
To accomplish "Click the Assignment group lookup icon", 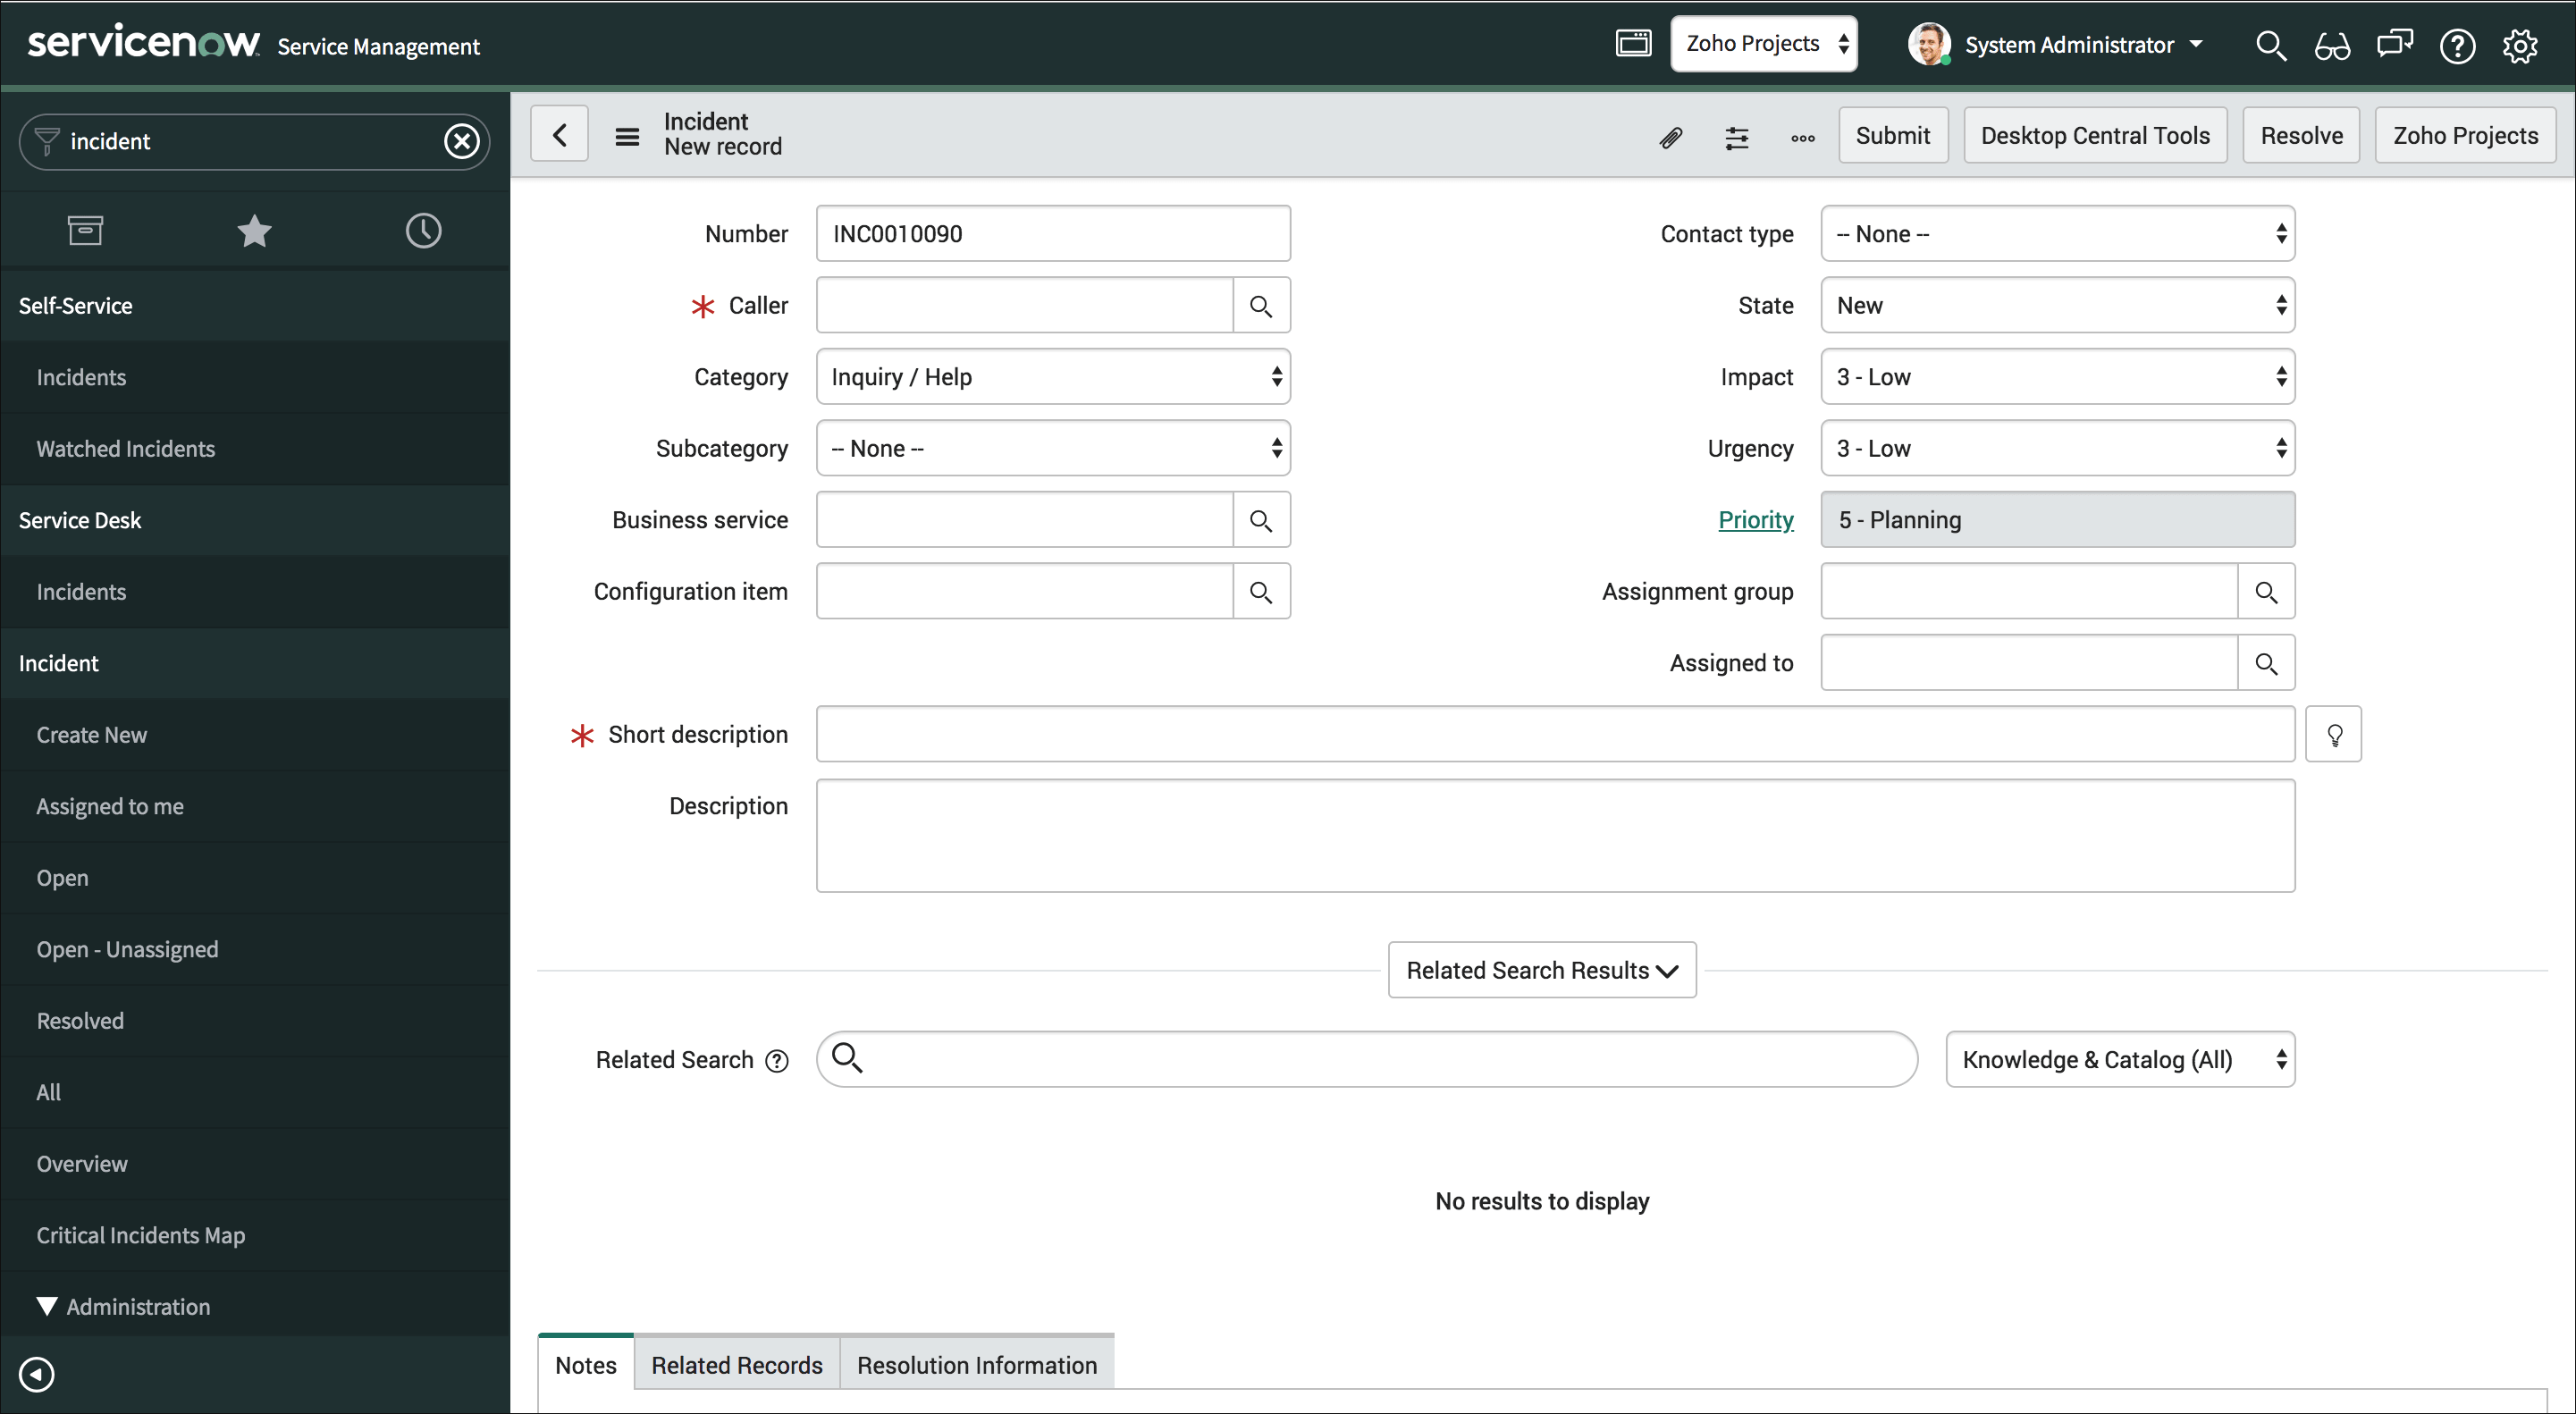I will 2265,592.
